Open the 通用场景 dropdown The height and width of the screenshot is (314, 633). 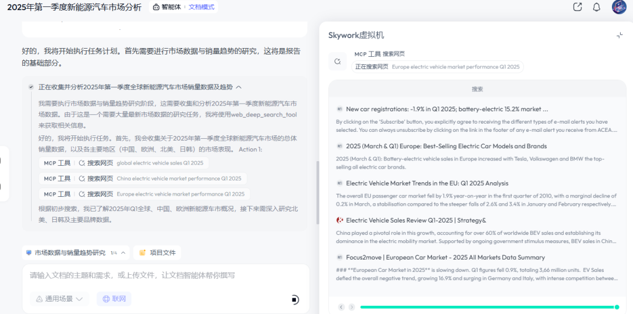pyautogui.click(x=59, y=299)
